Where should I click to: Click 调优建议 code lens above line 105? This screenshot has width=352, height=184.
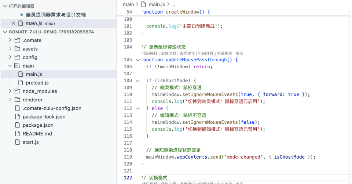(x=187, y=54)
